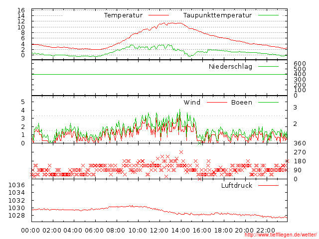Click green line sample beside Taupunkttemperatur legend
319x239 pixels.
click(268, 15)
